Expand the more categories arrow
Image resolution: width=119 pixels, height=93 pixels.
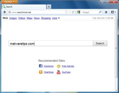point(59,18)
